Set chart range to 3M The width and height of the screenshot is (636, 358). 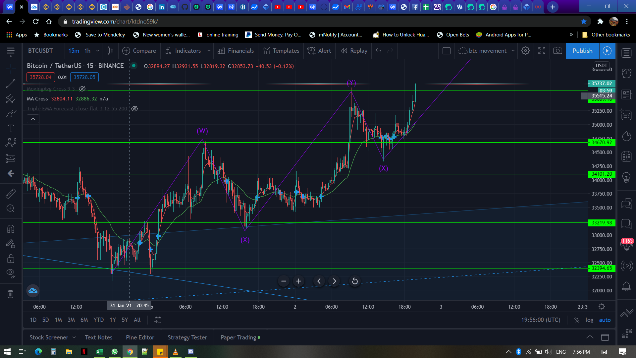tap(71, 320)
